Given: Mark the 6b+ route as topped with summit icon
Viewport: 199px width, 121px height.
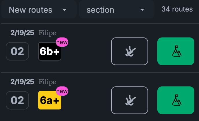Looking at the screenshot, I should [176, 51].
